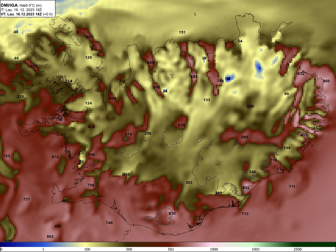Click the 124 value on the map
The image size is (336, 252).
click(x=88, y=103)
